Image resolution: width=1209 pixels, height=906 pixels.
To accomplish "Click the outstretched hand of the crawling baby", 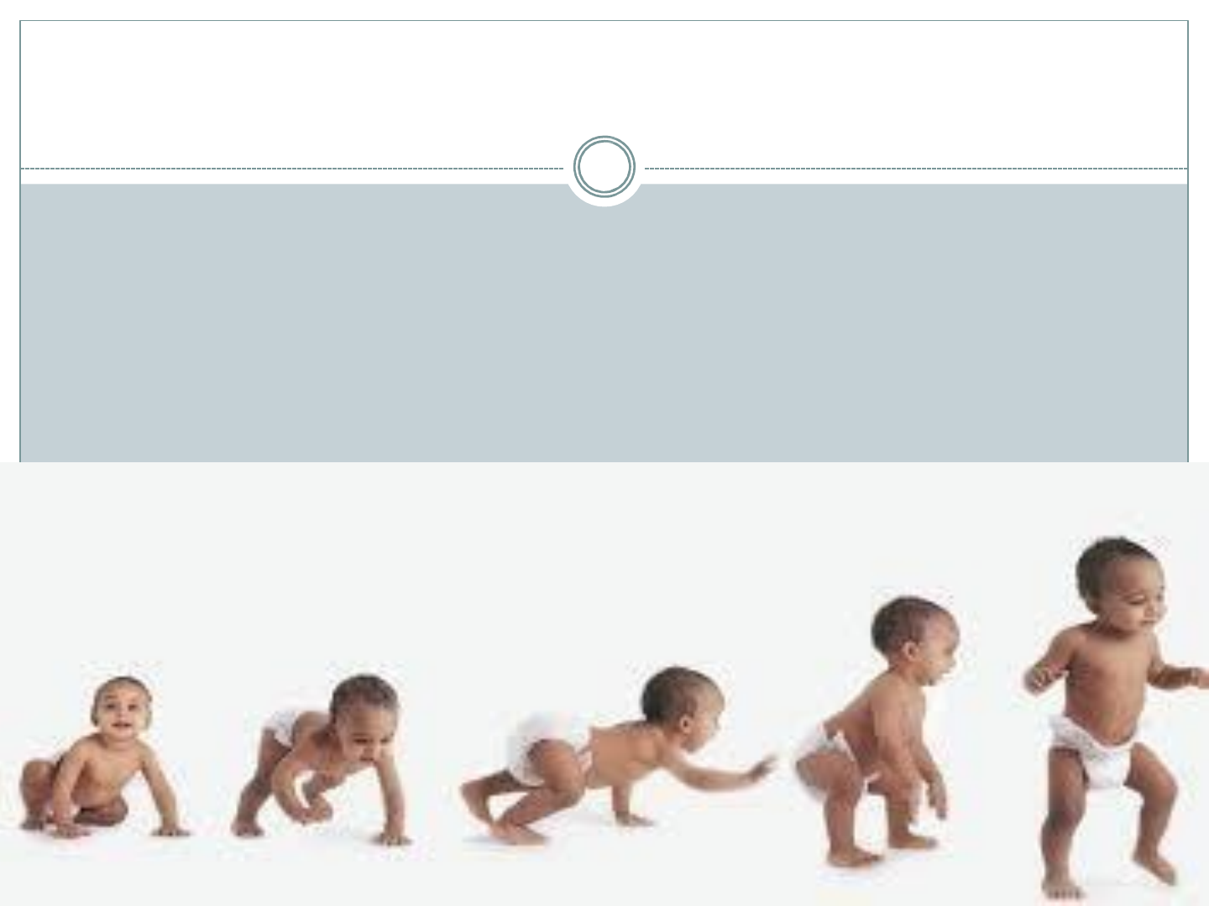I will [762, 767].
